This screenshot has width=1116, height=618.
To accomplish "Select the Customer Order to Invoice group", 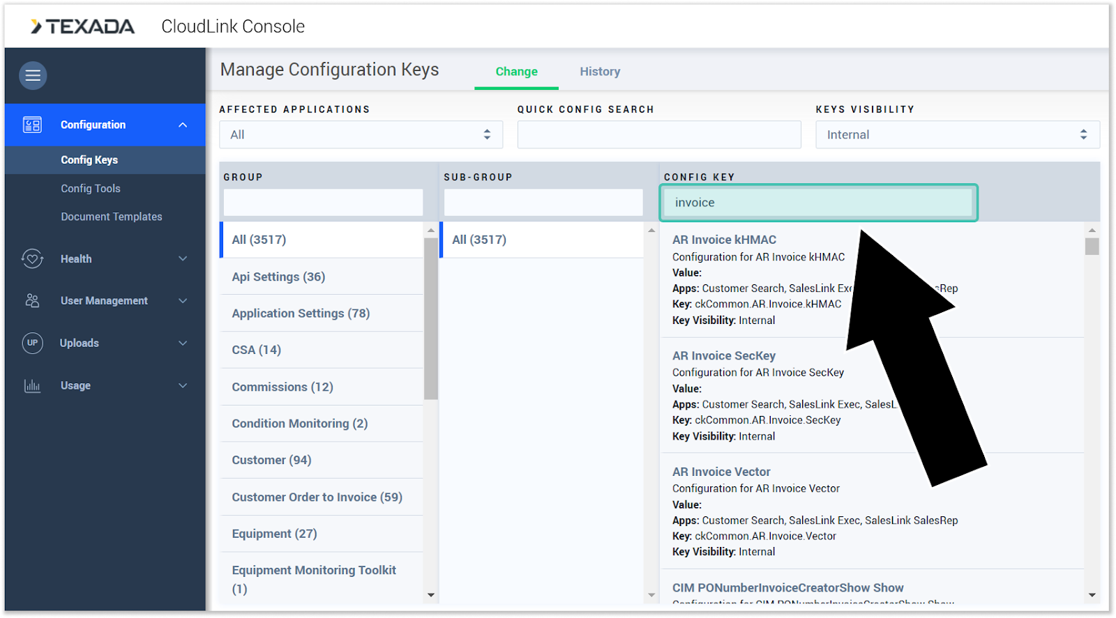I will tap(317, 497).
